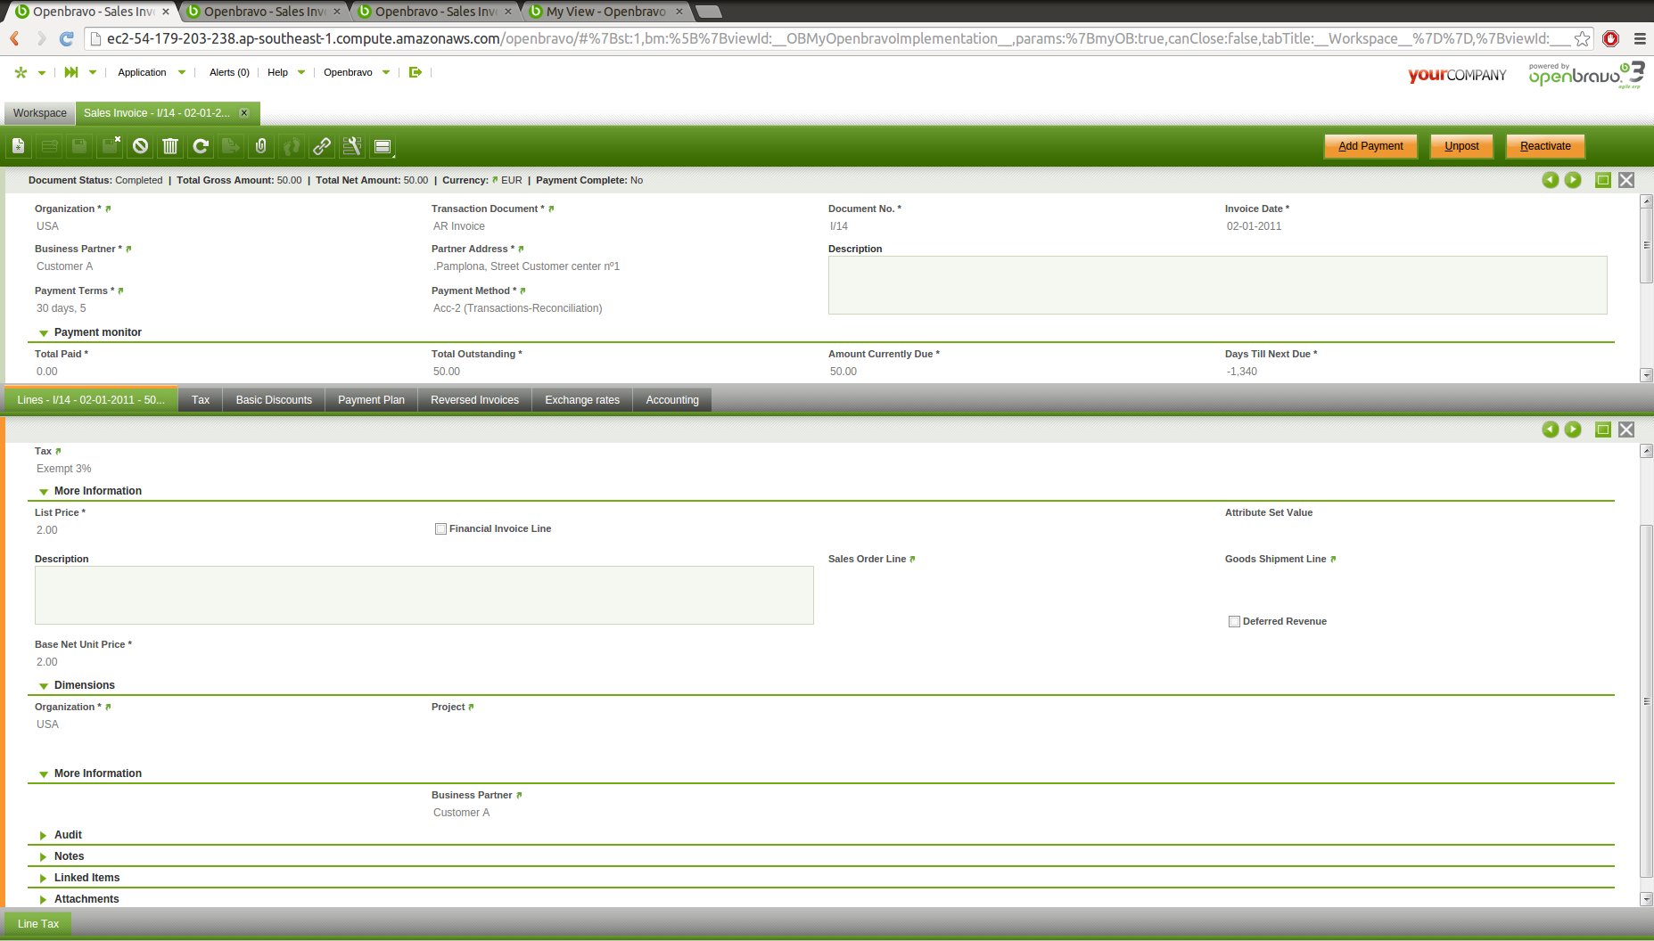Open attachments via the paperclip icon
The image size is (1654, 941).
coord(261,146)
